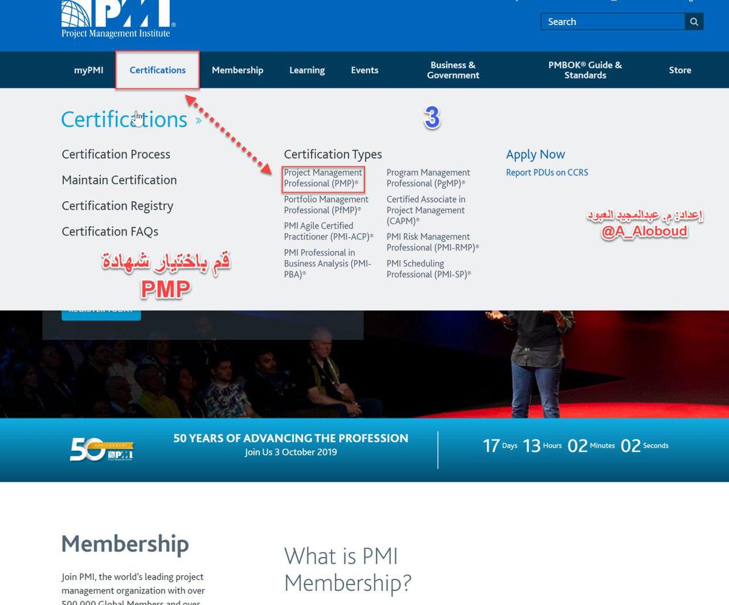
Task: Select Project Management Professional (PMP)
Action: click(x=324, y=178)
